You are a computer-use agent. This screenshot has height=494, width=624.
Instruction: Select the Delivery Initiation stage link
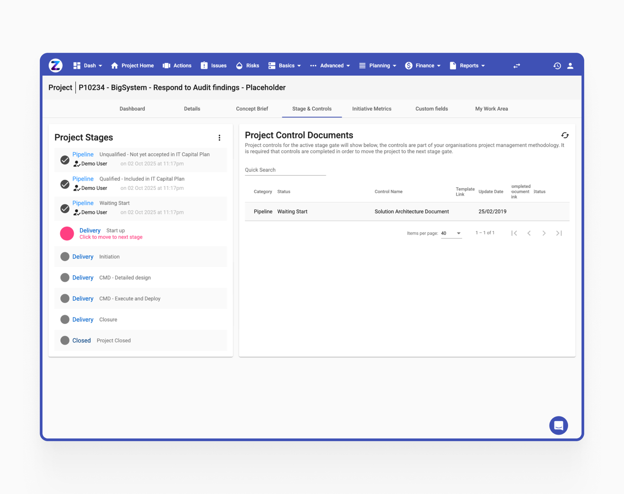pyautogui.click(x=83, y=257)
